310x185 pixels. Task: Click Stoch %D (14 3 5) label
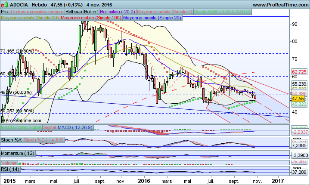click(x=43, y=140)
